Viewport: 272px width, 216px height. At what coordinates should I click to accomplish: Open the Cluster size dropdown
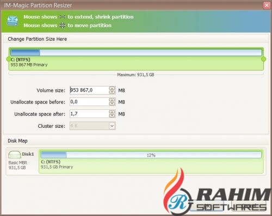(x=112, y=126)
